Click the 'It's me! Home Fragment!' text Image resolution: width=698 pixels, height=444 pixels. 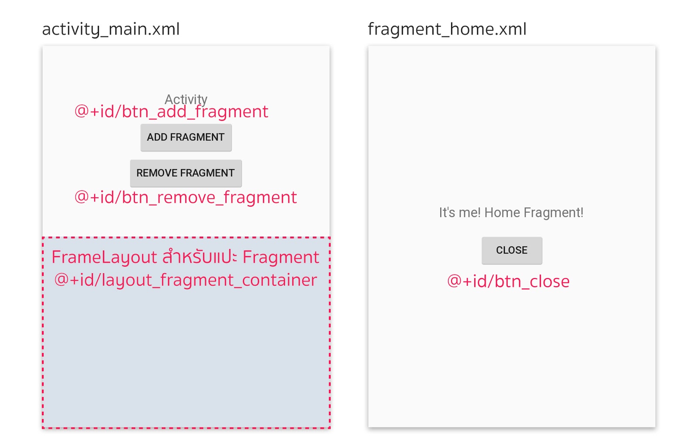tap(510, 213)
